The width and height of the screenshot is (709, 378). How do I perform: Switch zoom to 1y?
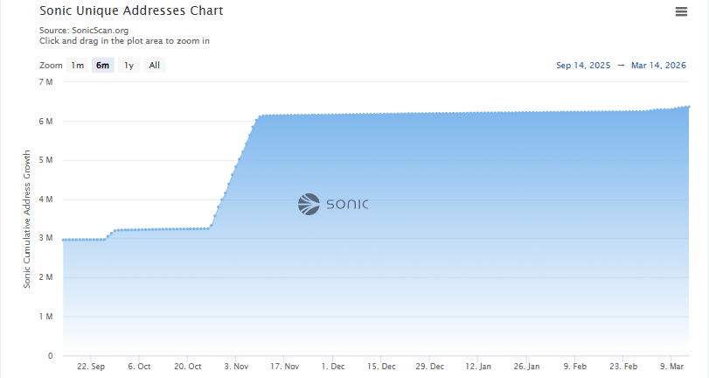tap(129, 65)
